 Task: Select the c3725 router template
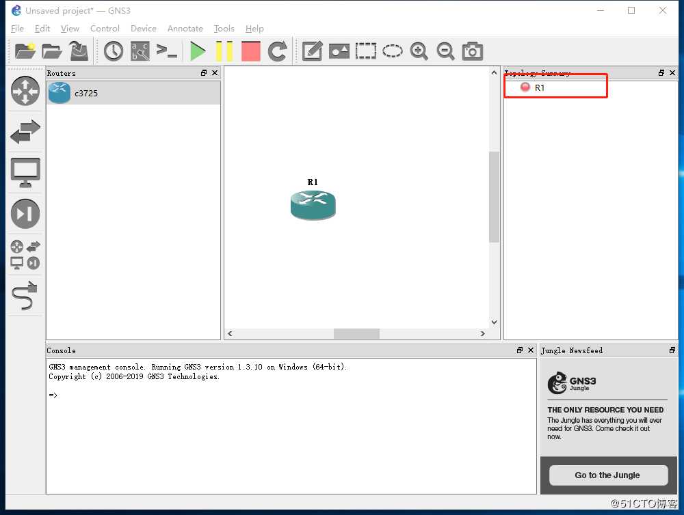tap(133, 93)
